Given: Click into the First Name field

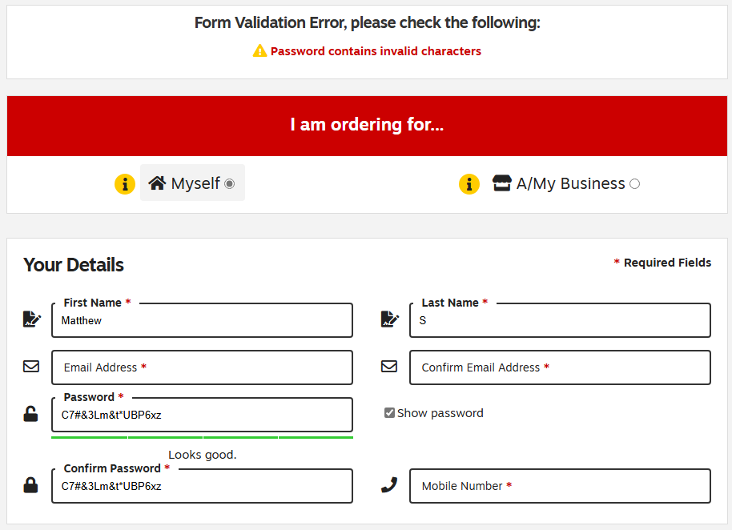Looking at the screenshot, I should coord(202,320).
